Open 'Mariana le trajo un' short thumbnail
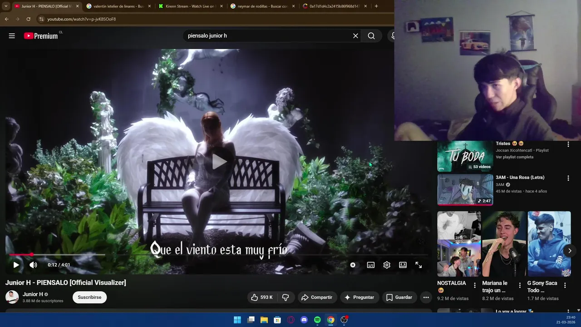Screen dimensions: 581x327 [x=504, y=244]
